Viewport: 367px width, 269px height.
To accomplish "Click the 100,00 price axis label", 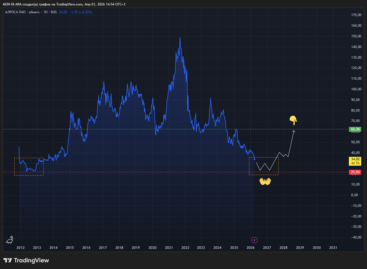I will [x=356, y=89].
